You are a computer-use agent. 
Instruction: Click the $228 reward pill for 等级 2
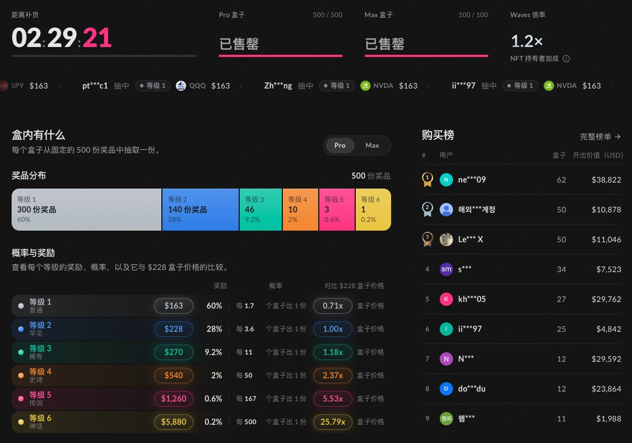point(173,329)
